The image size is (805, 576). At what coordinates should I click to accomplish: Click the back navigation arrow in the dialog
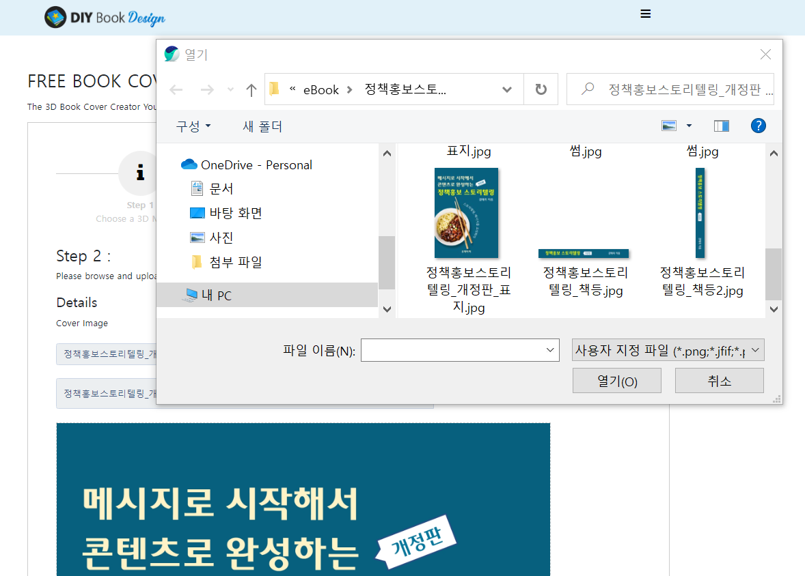[176, 89]
